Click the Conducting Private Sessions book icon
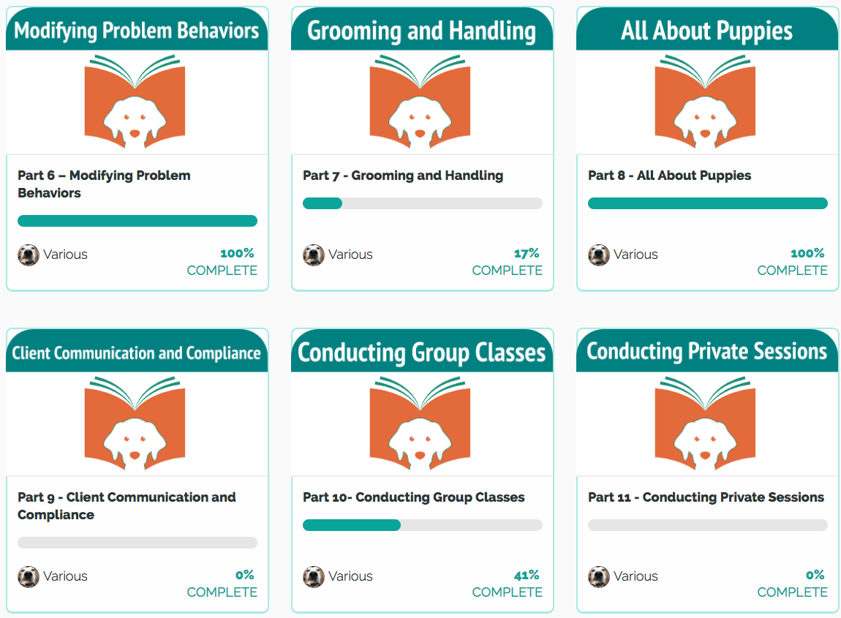The image size is (841, 618). click(705, 423)
